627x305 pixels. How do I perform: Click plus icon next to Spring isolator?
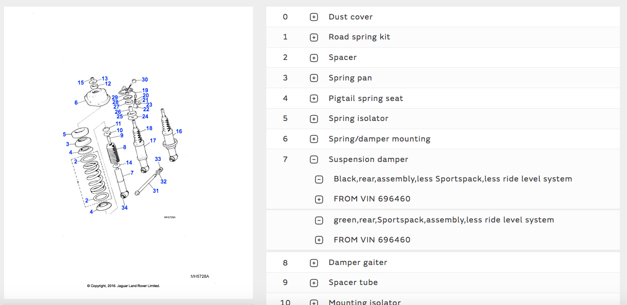pyautogui.click(x=314, y=119)
